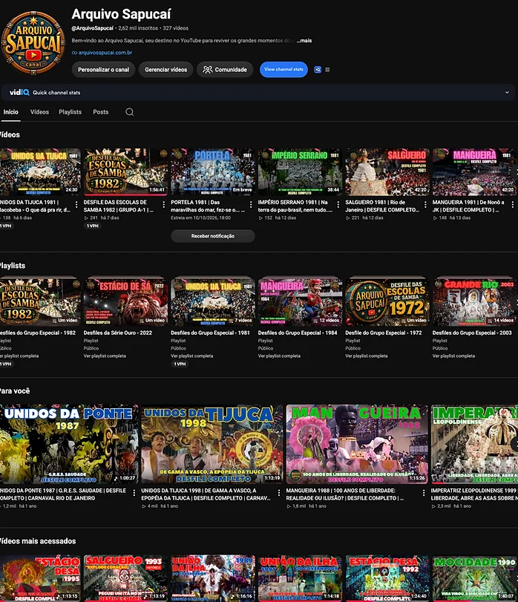Open the Mangueira 1984 playlist thumbnail
Screen dimensions: 518x602
pyautogui.click(x=300, y=303)
